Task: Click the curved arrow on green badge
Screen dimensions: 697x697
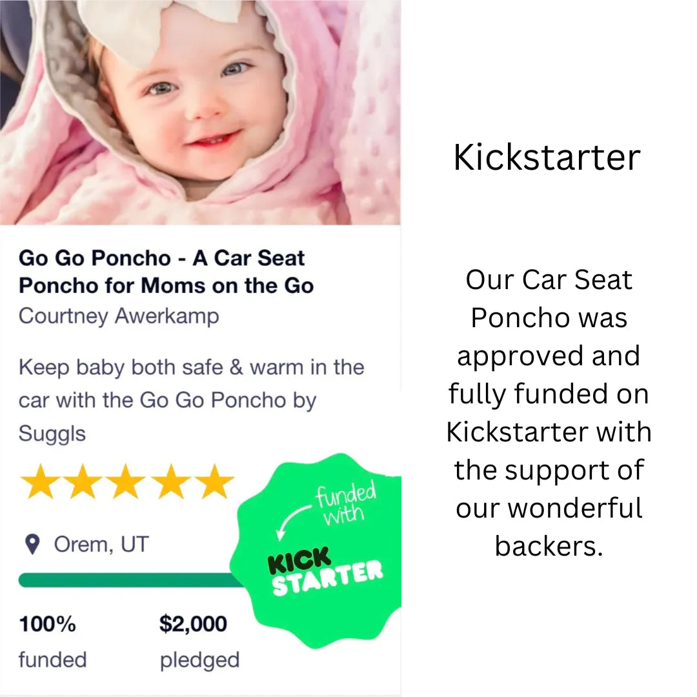Action: tap(291, 518)
